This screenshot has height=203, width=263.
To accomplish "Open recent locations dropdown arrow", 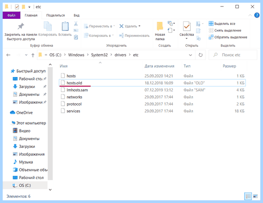I will click(x=26, y=55).
